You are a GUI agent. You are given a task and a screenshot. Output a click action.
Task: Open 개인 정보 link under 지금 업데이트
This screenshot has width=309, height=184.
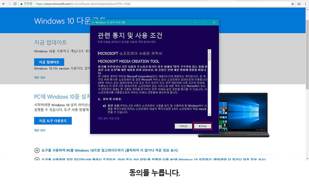[40, 77]
